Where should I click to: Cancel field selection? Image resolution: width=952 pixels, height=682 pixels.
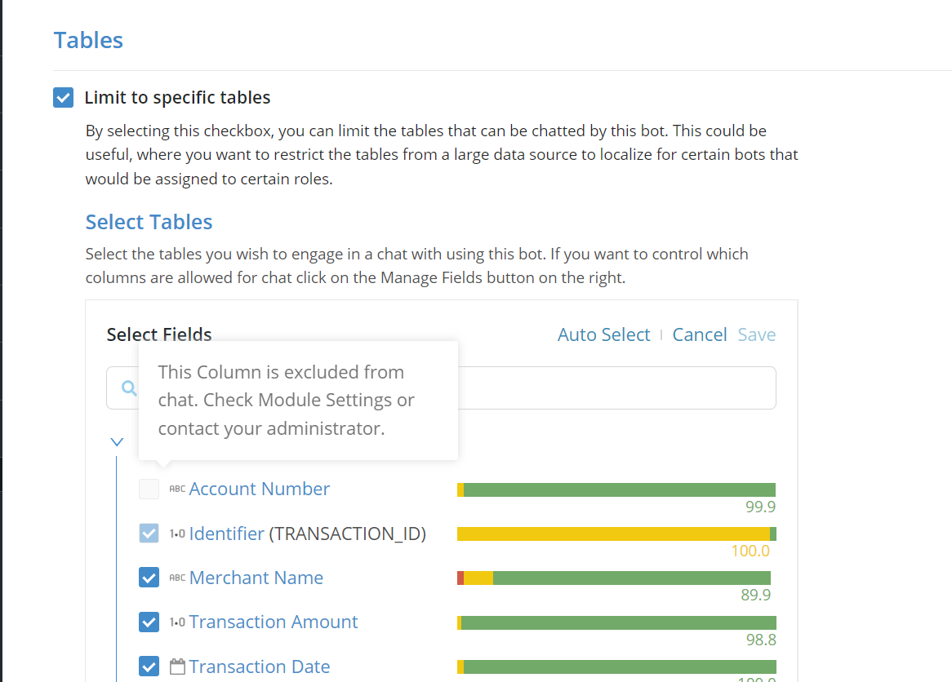(700, 335)
